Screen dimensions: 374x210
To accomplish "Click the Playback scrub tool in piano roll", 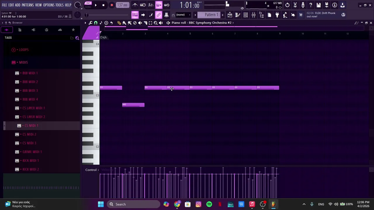I will [x=161, y=23].
